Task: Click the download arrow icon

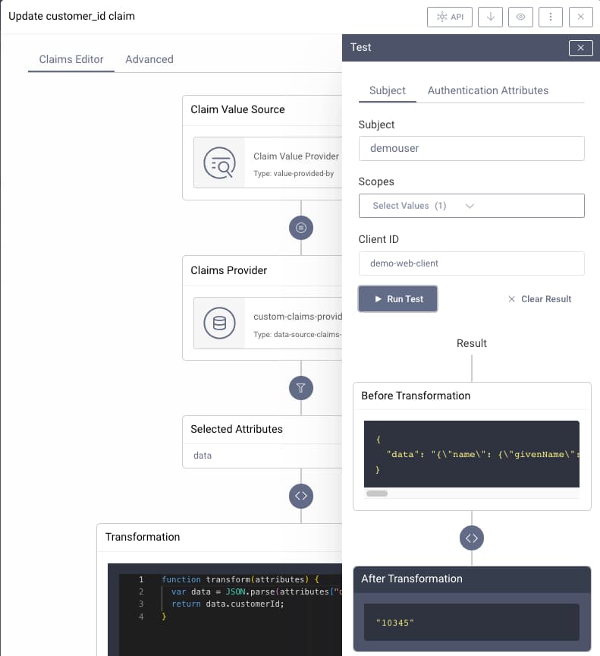Action: pos(490,17)
